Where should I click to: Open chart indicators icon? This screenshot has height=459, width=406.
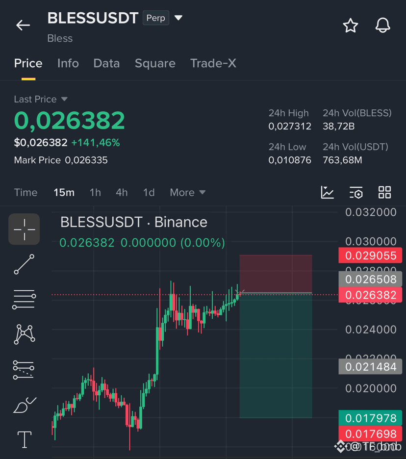(x=327, y=192)
